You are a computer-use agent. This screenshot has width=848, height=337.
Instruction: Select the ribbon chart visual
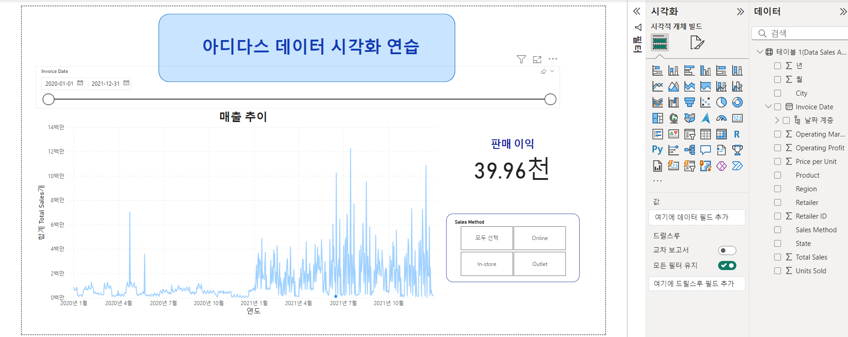(x=658, y=102)
